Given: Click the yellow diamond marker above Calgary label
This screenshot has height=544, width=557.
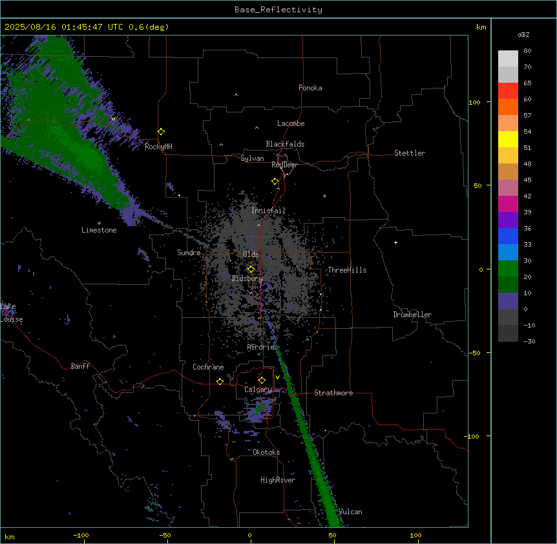Looking at the screenshot, I should tap(262, 381).
